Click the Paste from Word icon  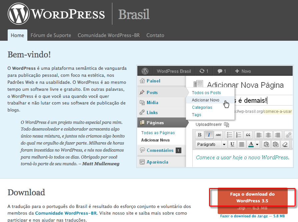(276, 144)
